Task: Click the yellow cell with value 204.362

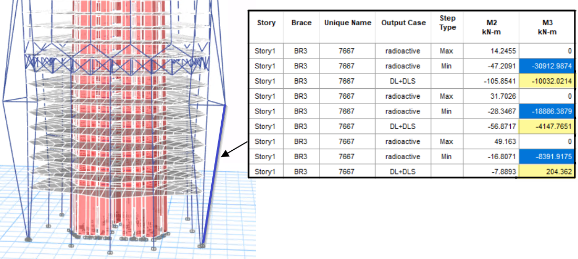Action: coord(547,172)
